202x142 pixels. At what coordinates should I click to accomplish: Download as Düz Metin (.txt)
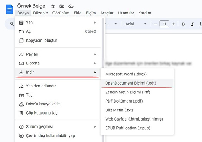tap(137, 110)
